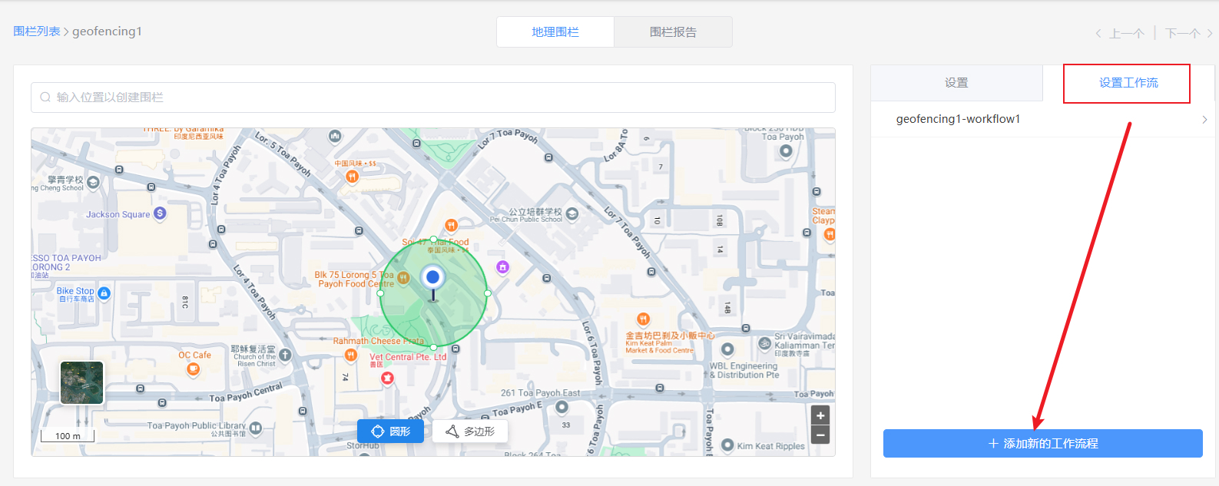
Task: Switch to satellite view thumbnail
Action: (81, 382)
